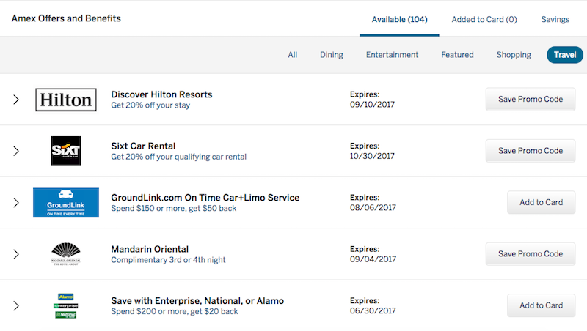
Task: Add GroundLink offer to card
Action: pos(542,202)
